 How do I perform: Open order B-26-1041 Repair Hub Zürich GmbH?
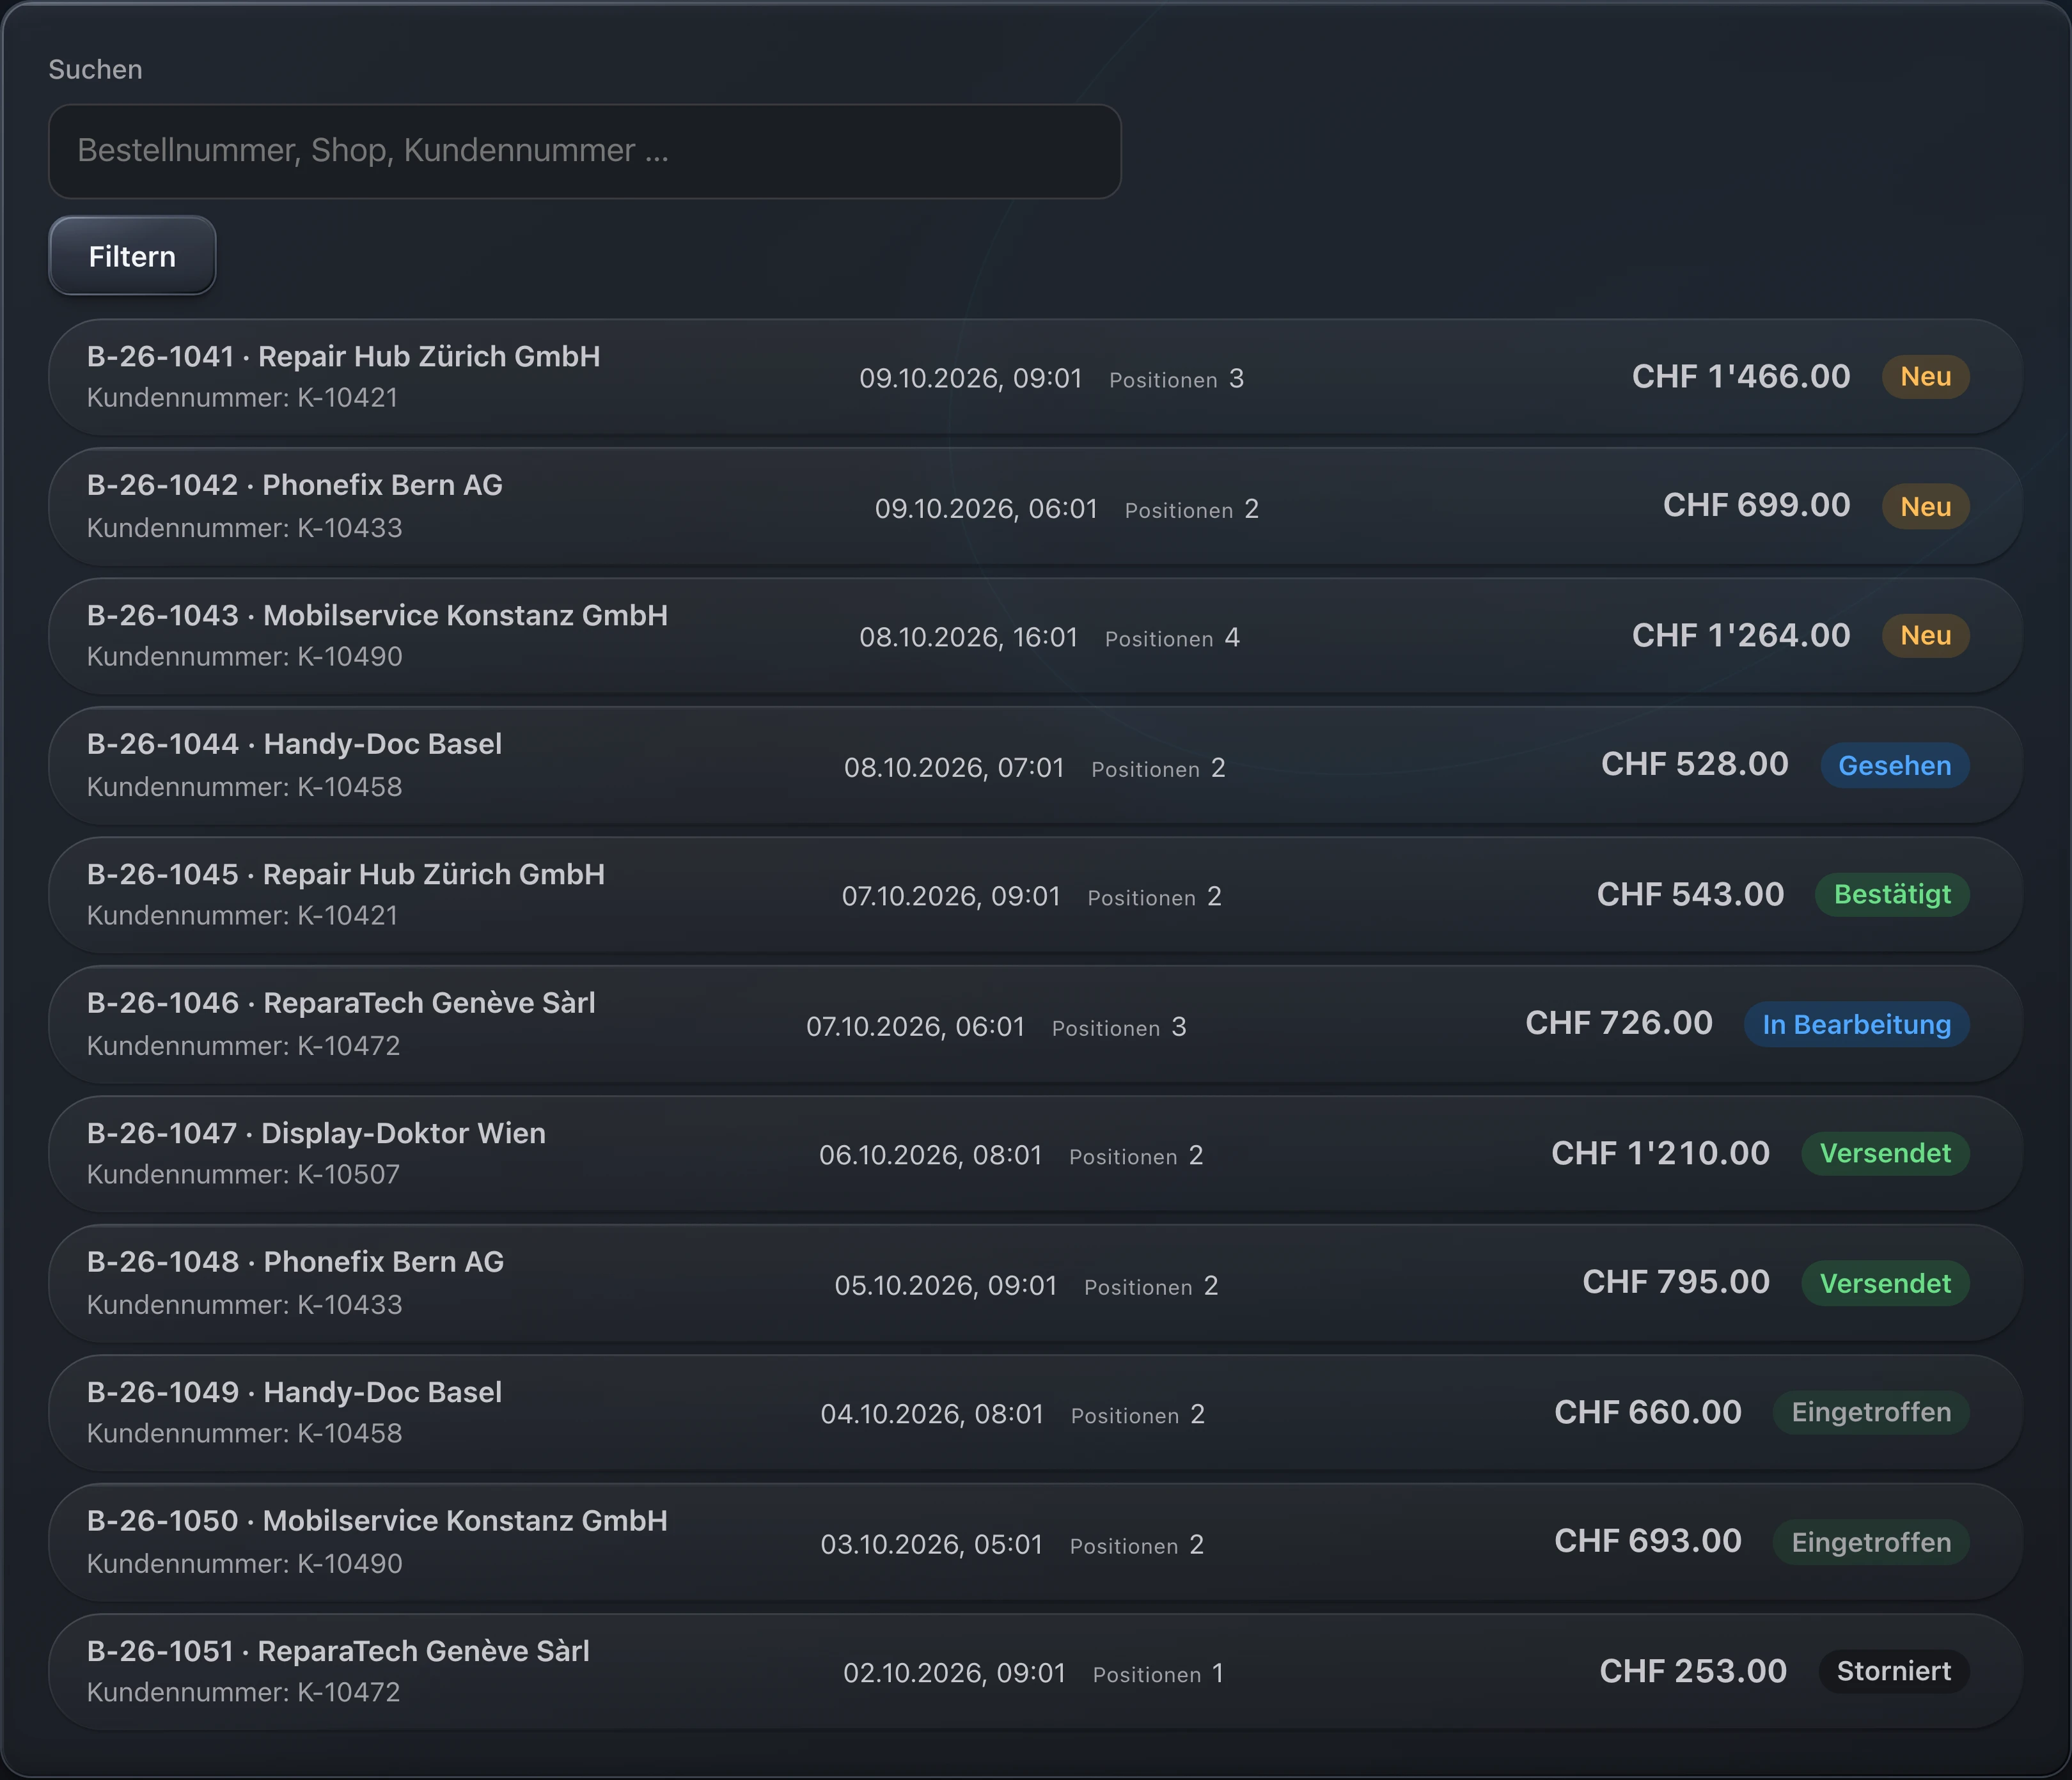coord(1035,377)
